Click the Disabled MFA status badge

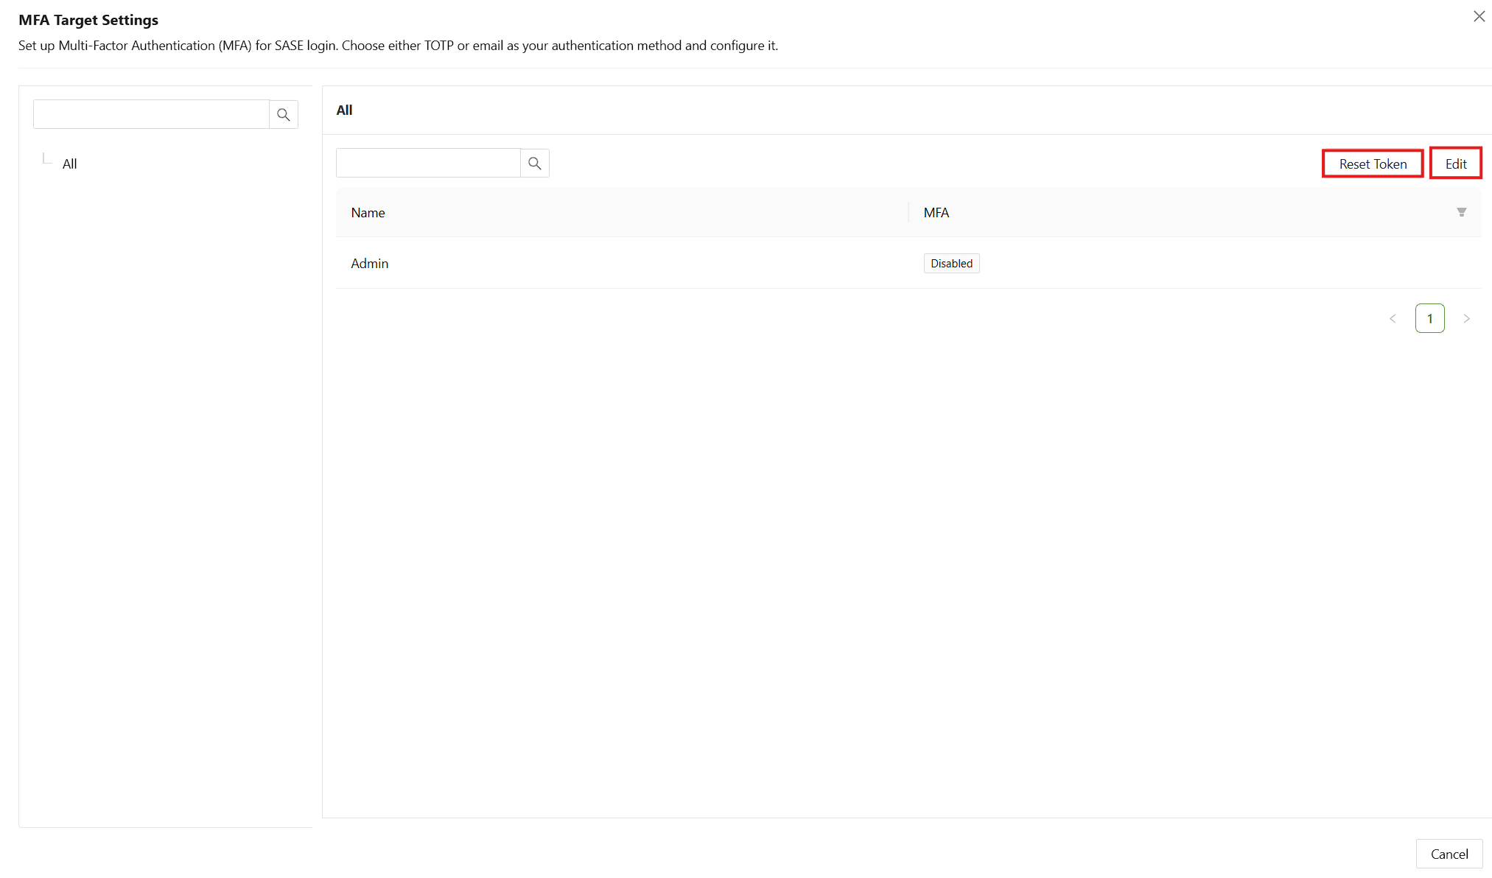951,264
